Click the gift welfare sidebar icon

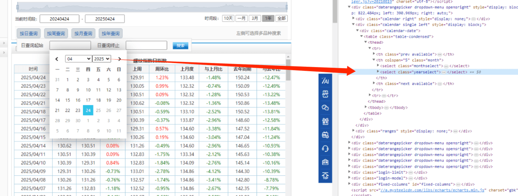tap(325, 121)
